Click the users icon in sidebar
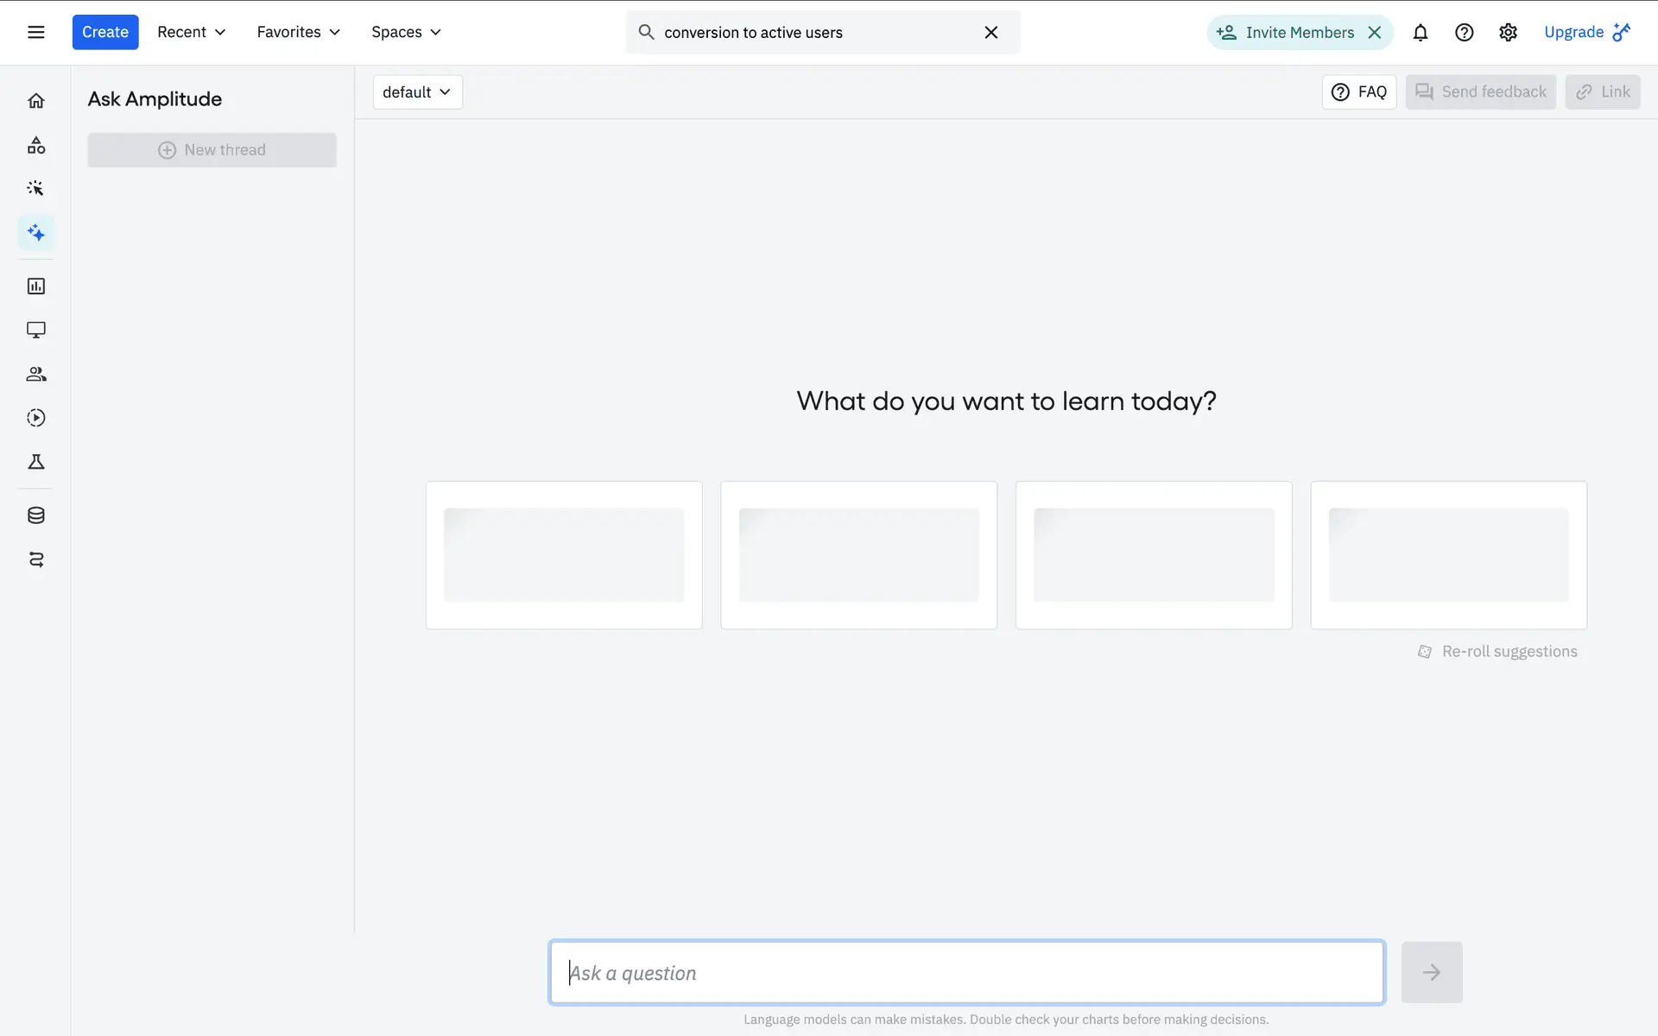Screen dimensions: 1658x1036 point(35,374)
